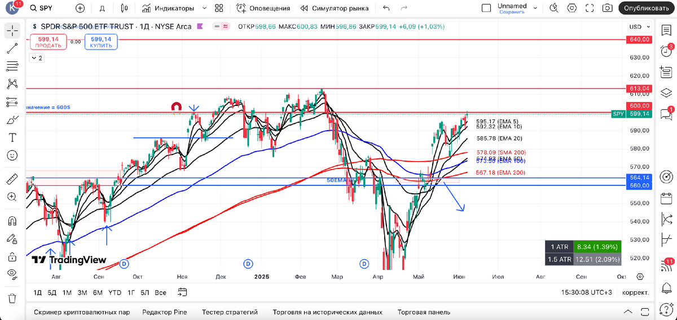677x320 pixels.
Task: Open the alerts clock panel with badge 3
Action: (666, 51)
